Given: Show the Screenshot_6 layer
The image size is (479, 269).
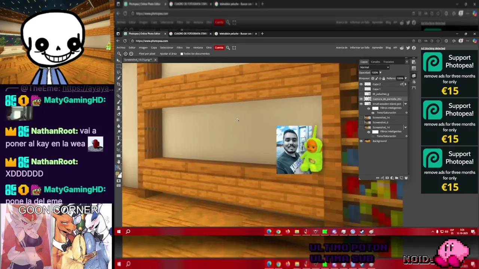Looking at the screenshot, I should pyautogui.click(x=361, y=123).
